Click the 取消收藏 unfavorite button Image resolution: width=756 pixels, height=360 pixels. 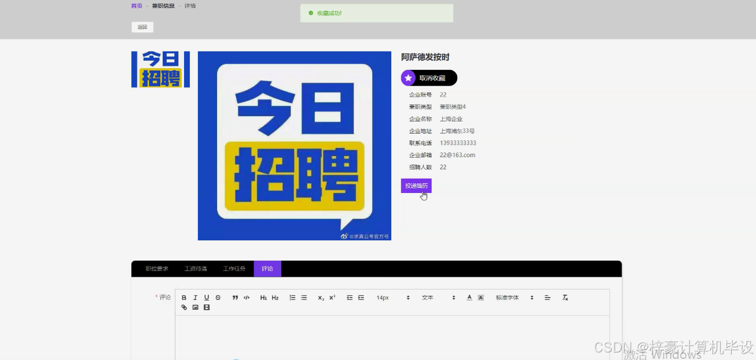point(429,78)
